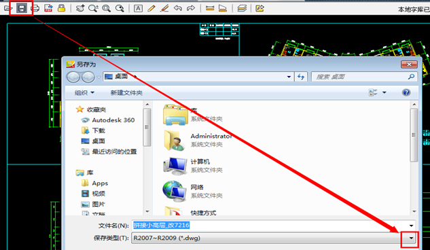Click the Save disk icon in toolbar
The width and height of the screenshot is (430, 250).
click(21, 8)
